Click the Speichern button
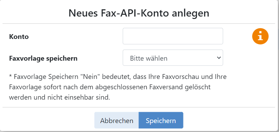279x132 pixels. pos(161,120)
